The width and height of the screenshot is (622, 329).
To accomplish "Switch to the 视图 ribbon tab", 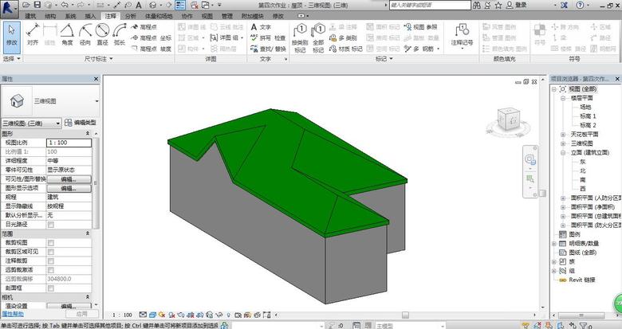I will 207,15.
